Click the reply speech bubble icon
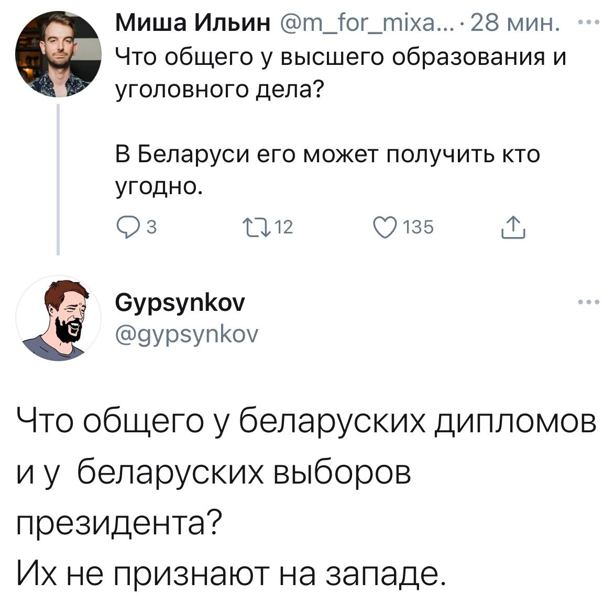 point(126,227)
